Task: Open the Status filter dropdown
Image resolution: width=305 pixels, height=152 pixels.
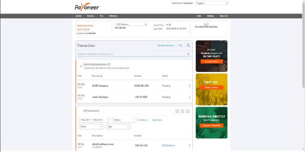Action: 91,127
